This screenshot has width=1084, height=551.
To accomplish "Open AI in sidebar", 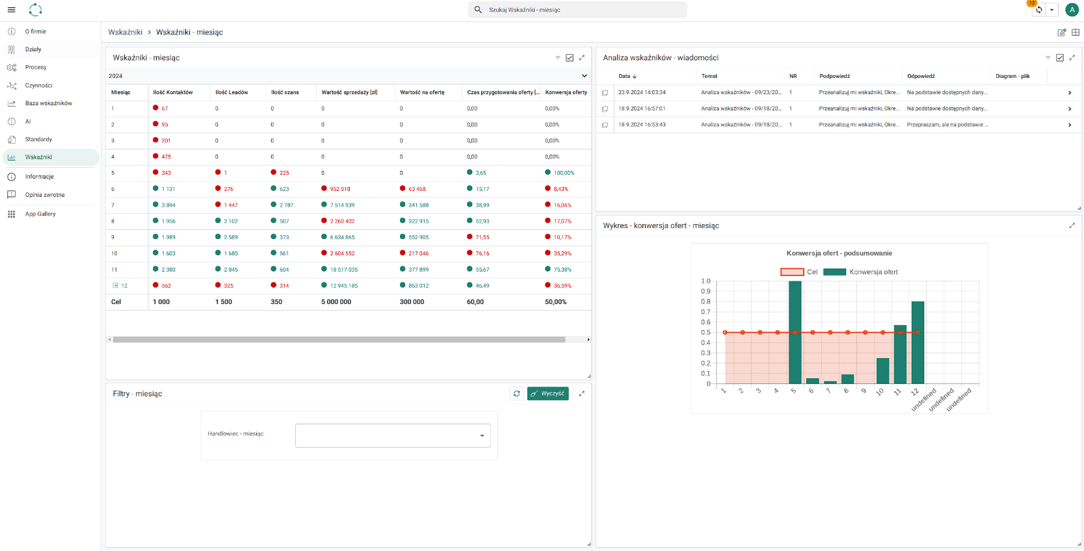I will [x=51, y=122].
